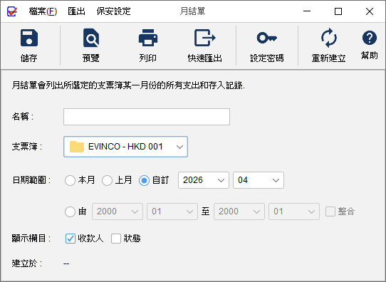Open the start year 2000 dropdown after 由
Screen dimensions: 386x282
118,211
